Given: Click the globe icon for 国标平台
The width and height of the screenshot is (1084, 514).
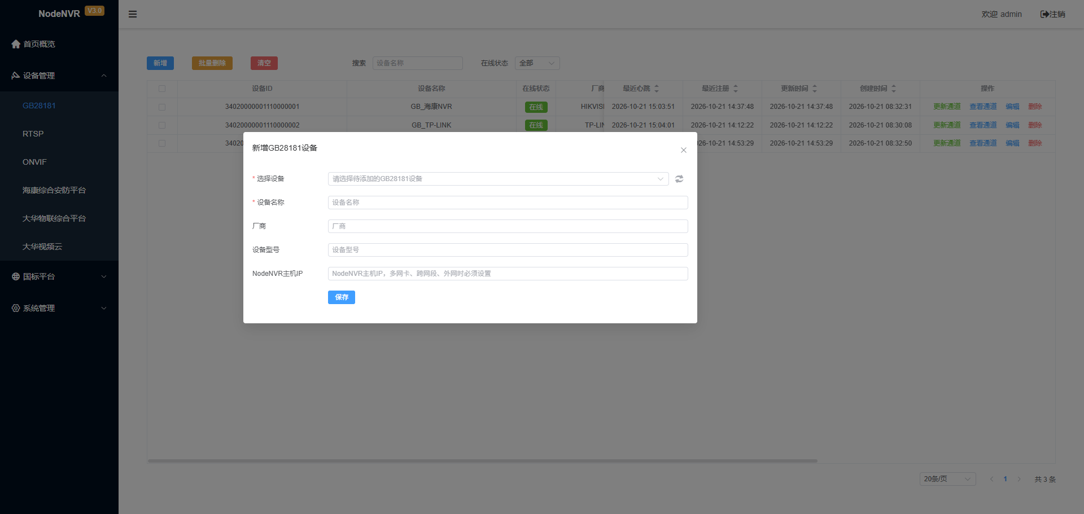Looking at the screenshot, I should [16, 276].
